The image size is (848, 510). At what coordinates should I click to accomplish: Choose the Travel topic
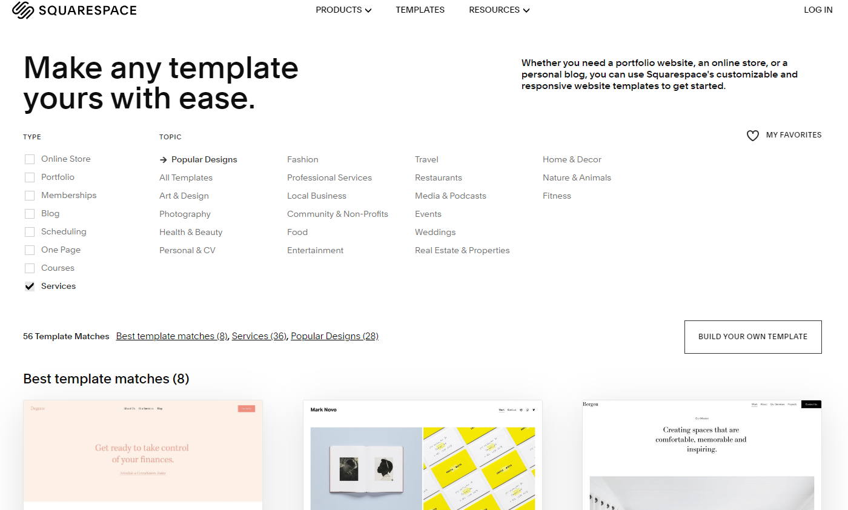[426, 159]
